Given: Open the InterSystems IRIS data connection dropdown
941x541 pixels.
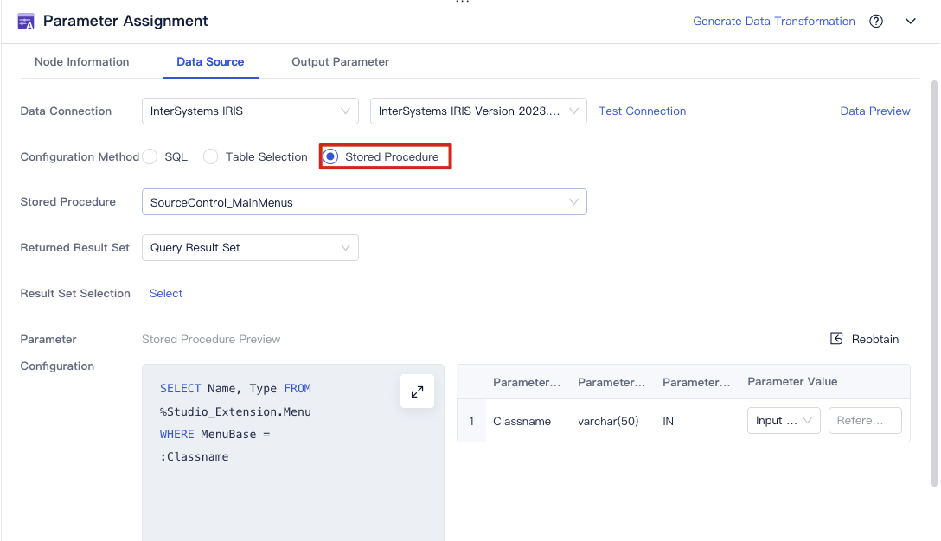Looking at the screenshot, I should tap(250, 111).
